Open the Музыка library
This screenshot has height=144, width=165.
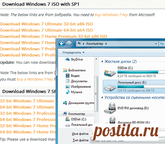[x=77, y=92]
